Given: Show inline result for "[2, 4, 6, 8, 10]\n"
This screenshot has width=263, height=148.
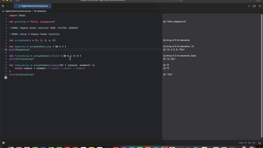Looking at the screenshot, I should coord(164,50).
